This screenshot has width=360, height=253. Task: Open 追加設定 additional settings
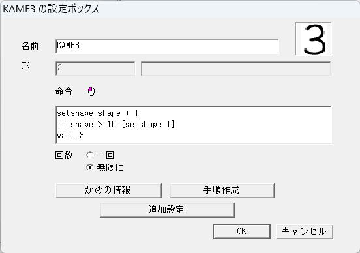167,210
